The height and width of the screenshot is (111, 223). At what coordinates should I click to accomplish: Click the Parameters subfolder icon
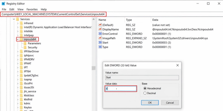pyautogui.click(x=25, y=43)
